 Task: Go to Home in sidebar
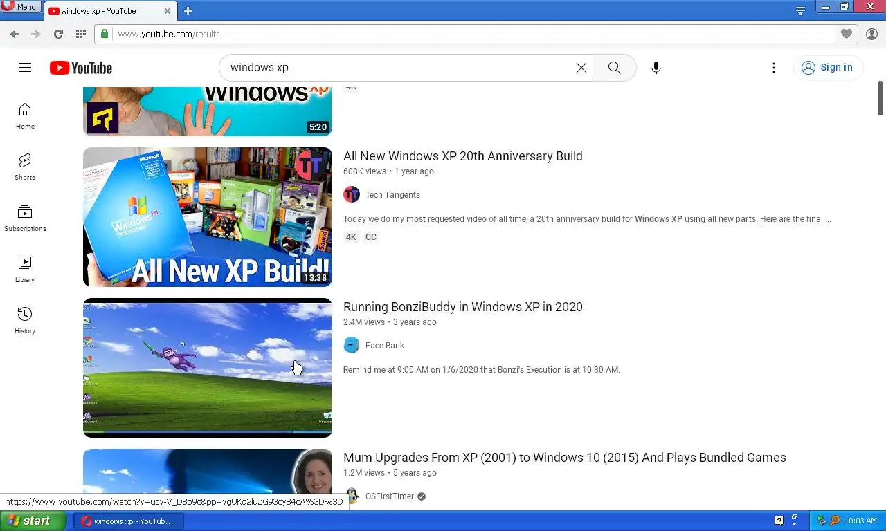25,116
